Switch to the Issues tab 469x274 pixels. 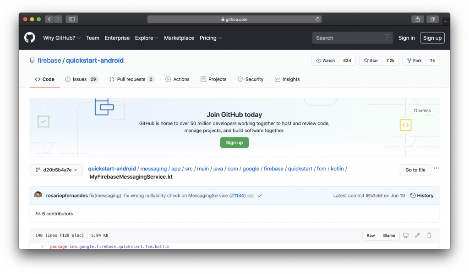tap(82, 79)
